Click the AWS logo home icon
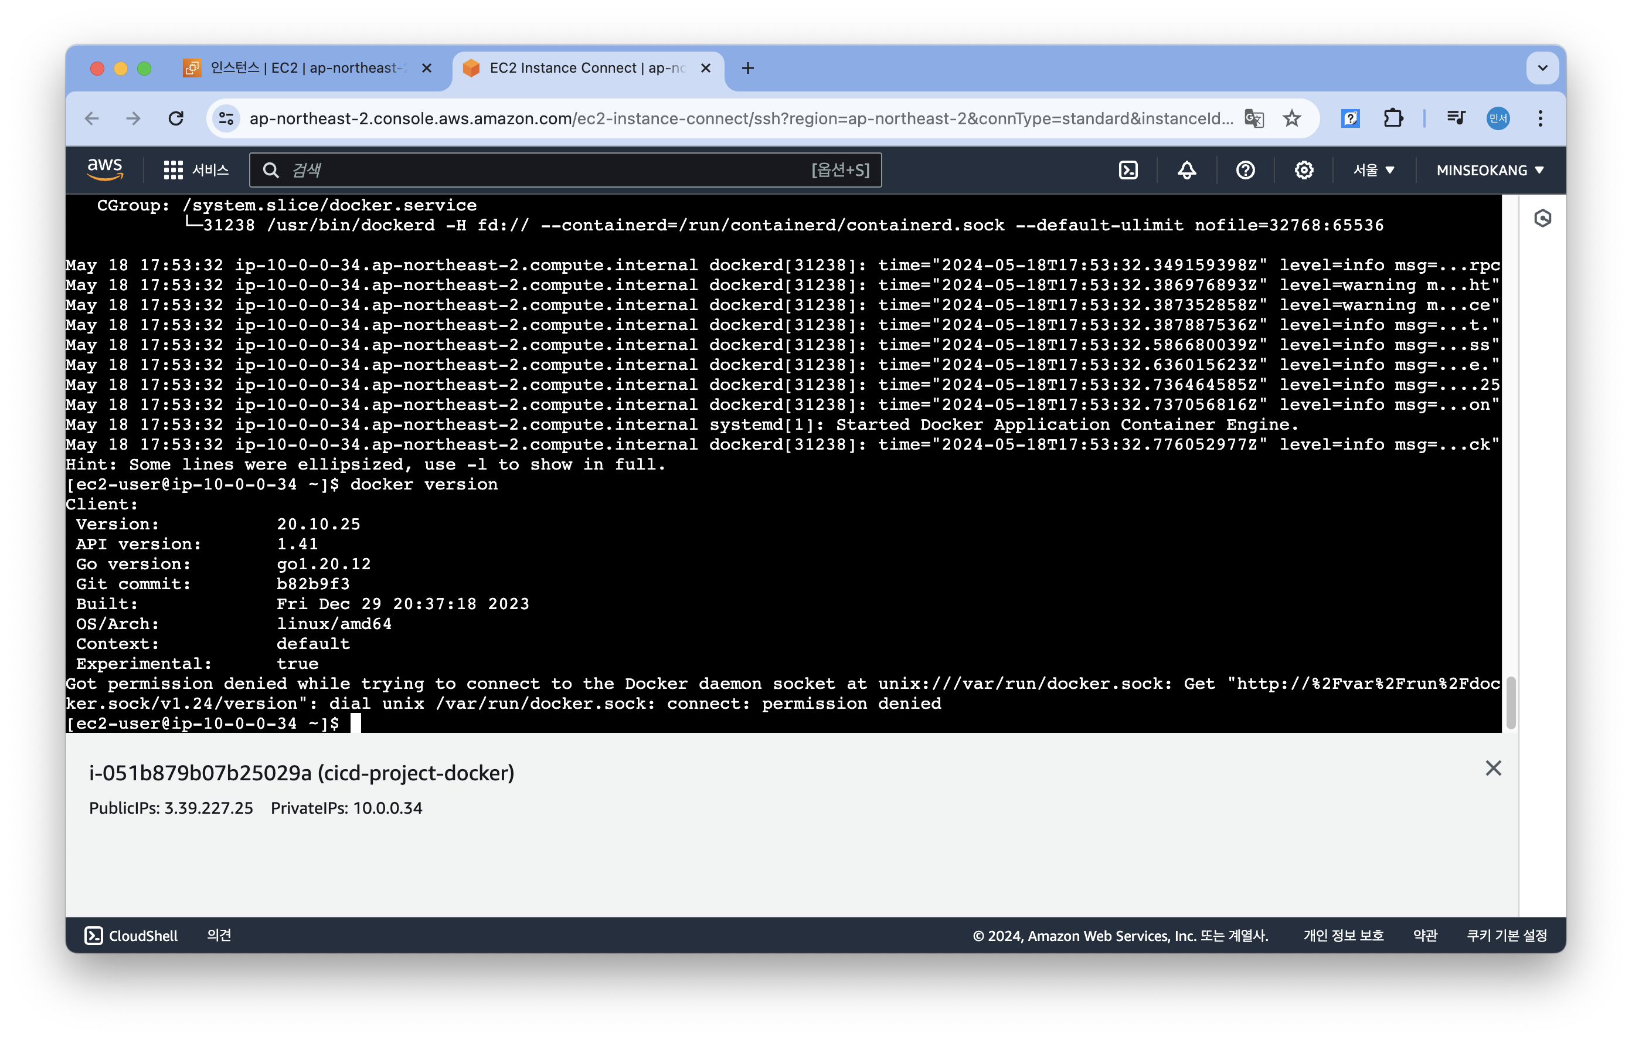This screenshot has height=1040, width=1632. [x=105, y=169]
